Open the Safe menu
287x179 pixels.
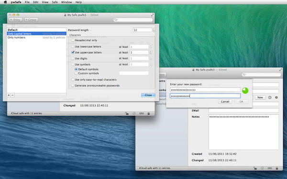pos(55,2)
